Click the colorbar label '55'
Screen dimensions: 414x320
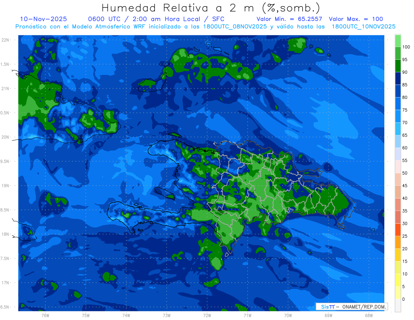click(405, 161)
